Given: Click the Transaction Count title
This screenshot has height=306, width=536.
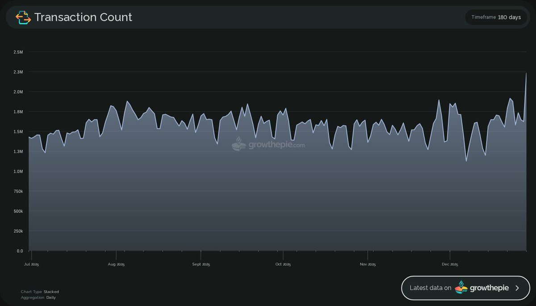Looking at the screenshot, I should pos(83,17).
